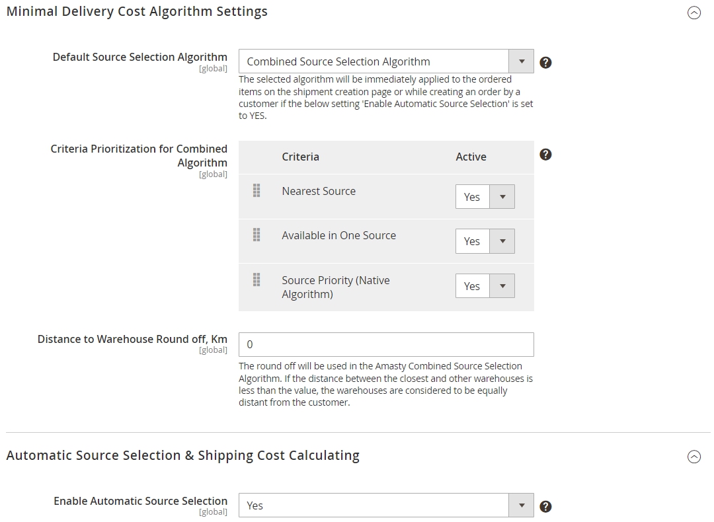Collapse Minimal Delivery Cost Algorithm Settings section
Image resolution: width=714 pixels, height=522 pixels.
tap(694, 13)
